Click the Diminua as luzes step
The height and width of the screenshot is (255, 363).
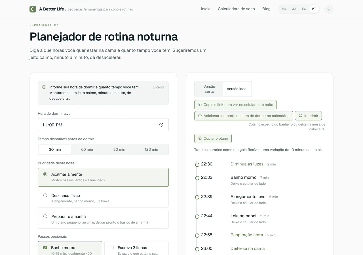coord(247,164)
